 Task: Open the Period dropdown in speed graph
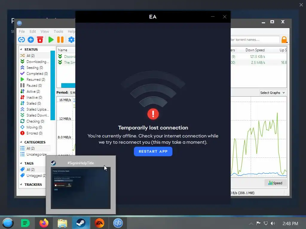[72, 92]
